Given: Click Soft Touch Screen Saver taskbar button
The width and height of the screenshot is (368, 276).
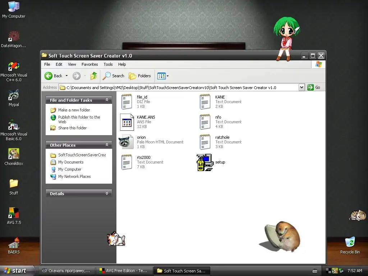Looking at the screenshot, I should click(181, 271).
